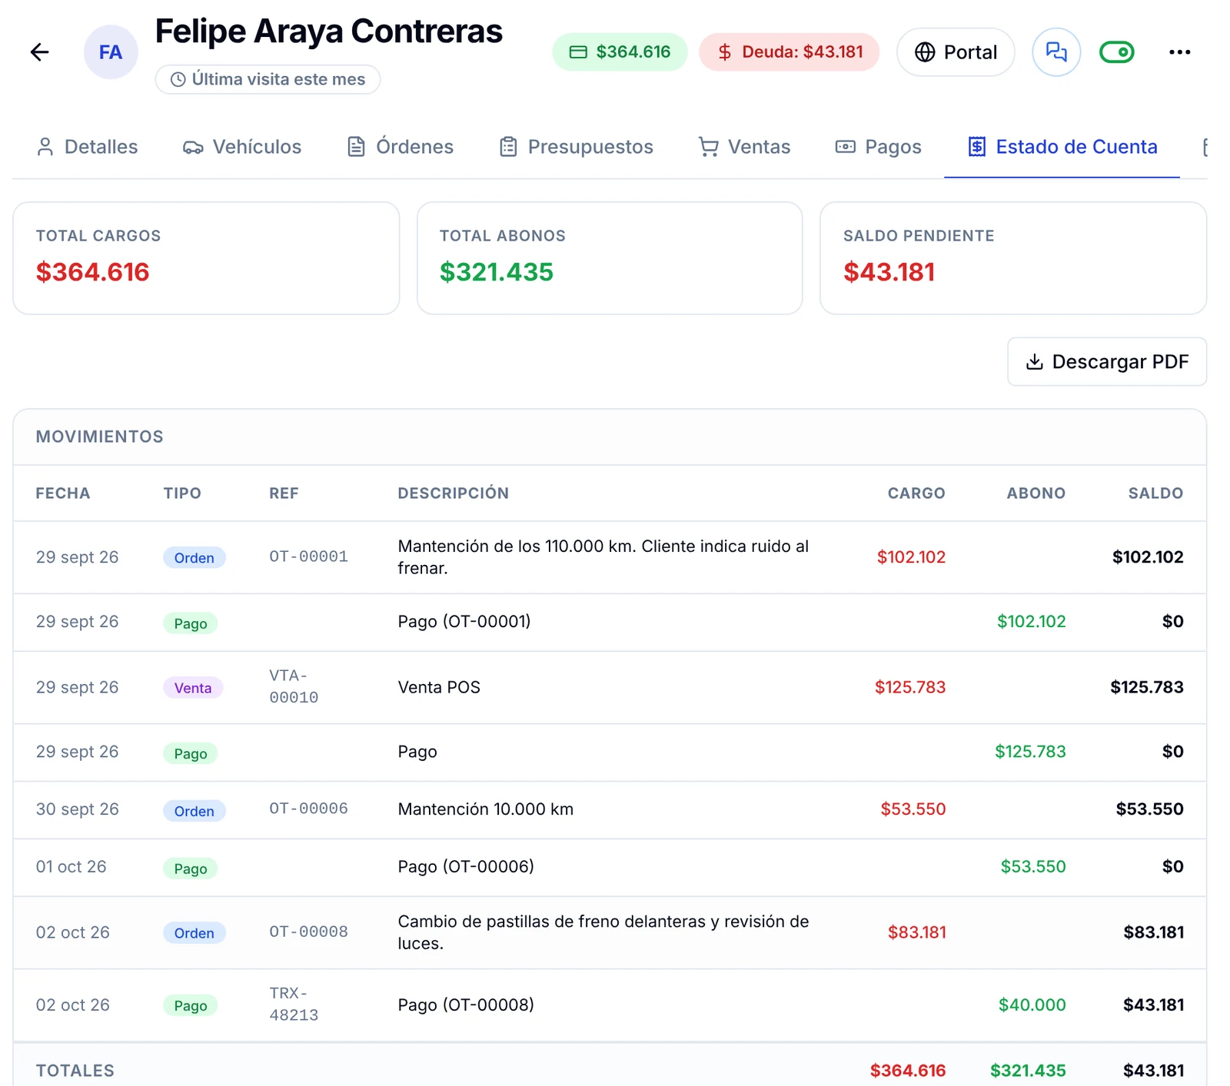The height and width of the screenshot is (1086, 1230).
Task: Click reference OT-00006
Action: [x=308, y=809]
